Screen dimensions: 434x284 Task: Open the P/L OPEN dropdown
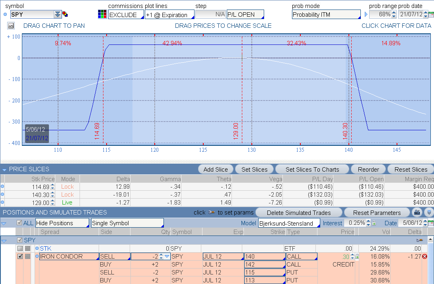pyautogui.click(x=245, y=14)
